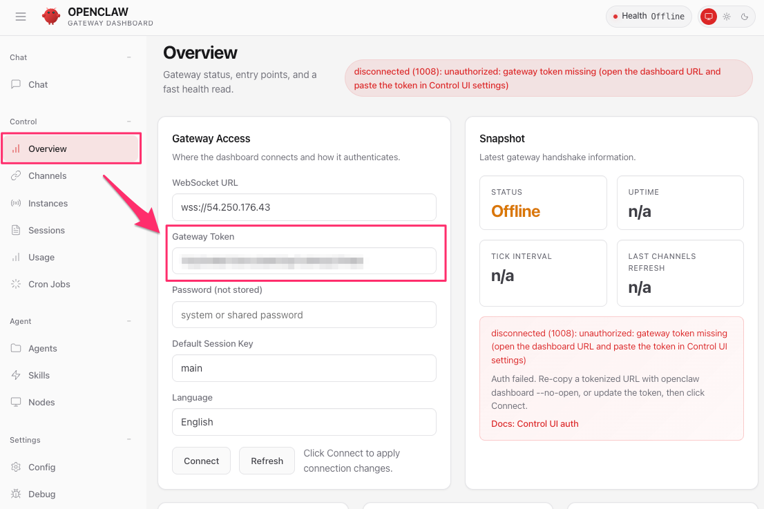The width and height of the screenshot is (764, 509).
Task: Open the Skills page
Action: click(x=39, y=375)
